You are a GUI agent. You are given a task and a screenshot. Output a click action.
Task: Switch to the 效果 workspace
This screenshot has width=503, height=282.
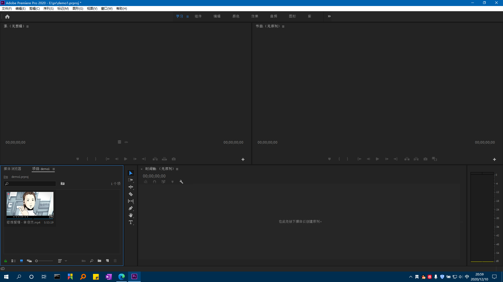255,16
